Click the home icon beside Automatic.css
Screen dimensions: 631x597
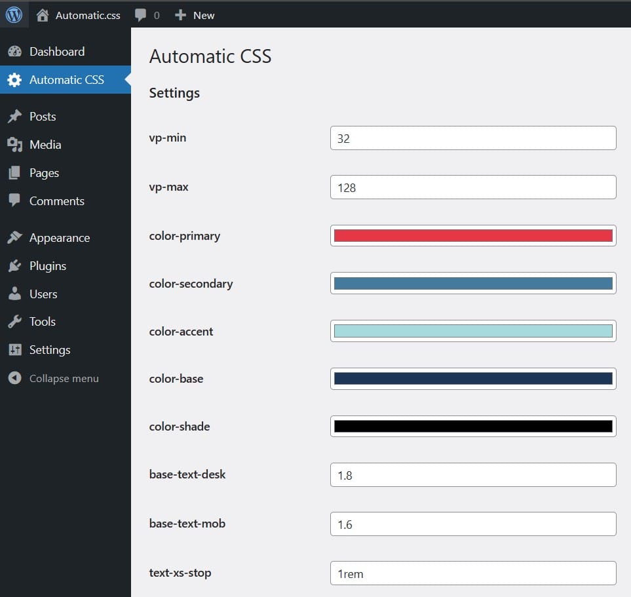pos(43,15)
